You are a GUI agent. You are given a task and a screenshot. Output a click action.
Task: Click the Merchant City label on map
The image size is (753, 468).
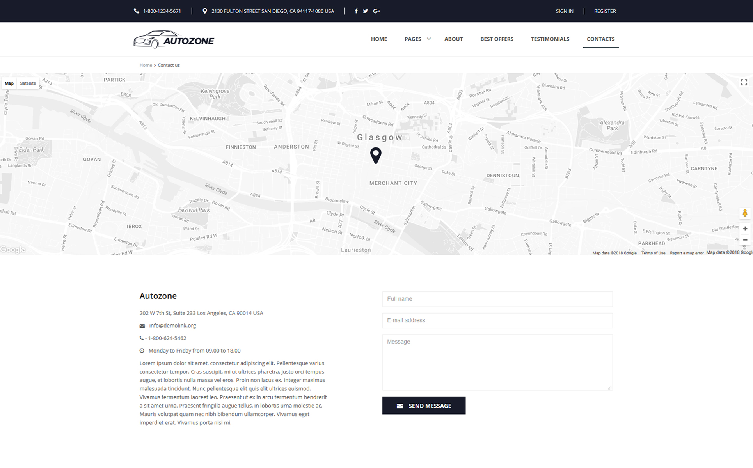(x=393, y=183)
